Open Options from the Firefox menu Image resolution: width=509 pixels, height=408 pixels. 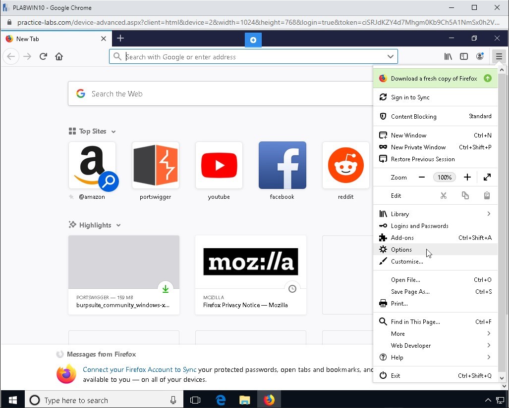tap(401, 249)
